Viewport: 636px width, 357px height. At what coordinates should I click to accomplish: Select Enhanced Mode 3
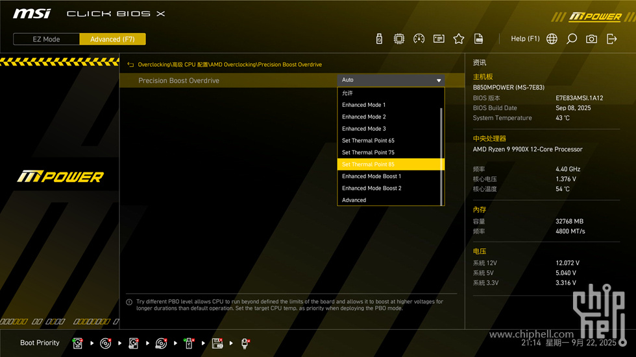point(389,129)
